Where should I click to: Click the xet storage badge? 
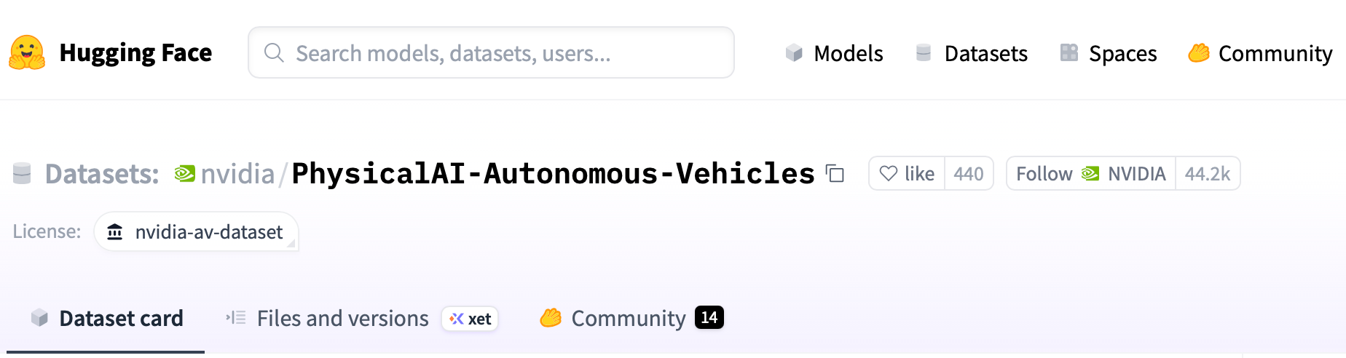[x=470, y=319]
